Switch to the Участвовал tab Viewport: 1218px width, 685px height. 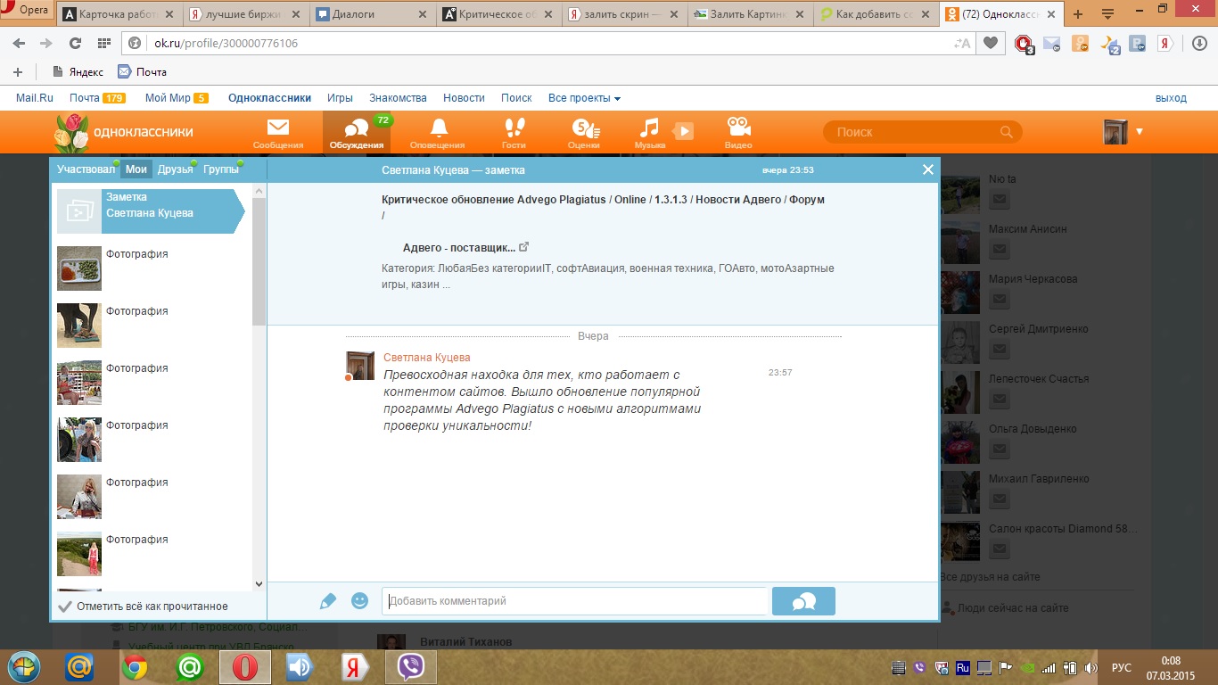(86, 169)
